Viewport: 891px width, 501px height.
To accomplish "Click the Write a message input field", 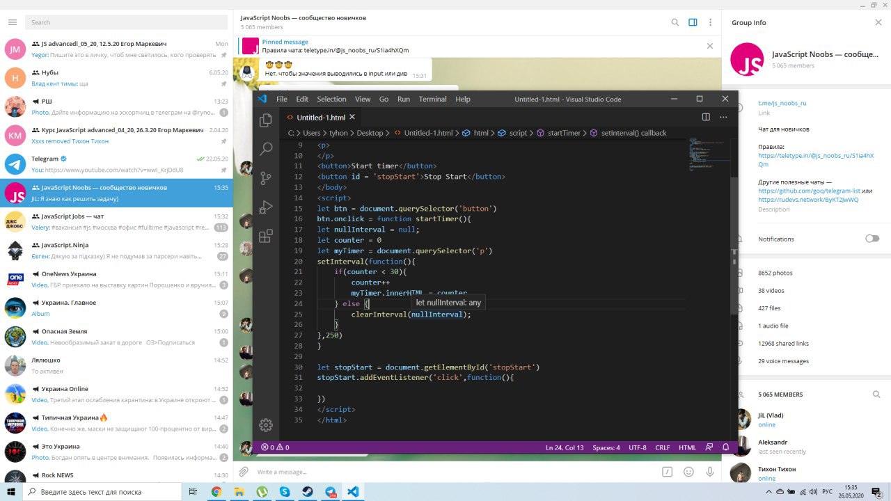I will click(456, 472).
